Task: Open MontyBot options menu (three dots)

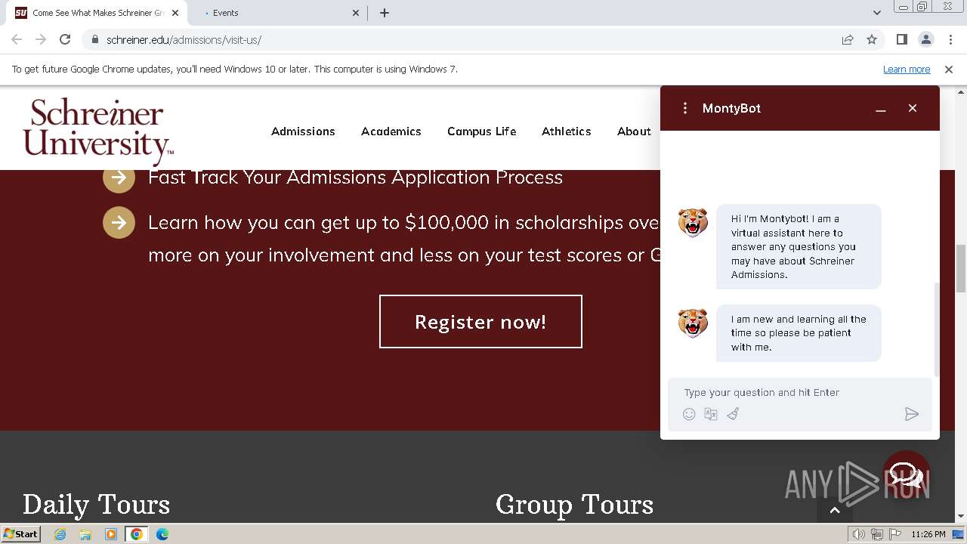Action: point(685,108)
